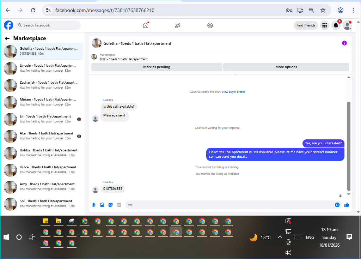Screen dimensions: 361x259
Task: Choose a sticker icon
Action: pyautogui.click(x=110, y=205)
